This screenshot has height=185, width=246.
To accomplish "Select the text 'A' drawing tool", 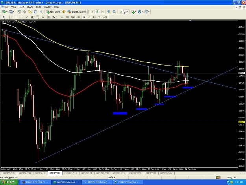I will tap(43, 17).
